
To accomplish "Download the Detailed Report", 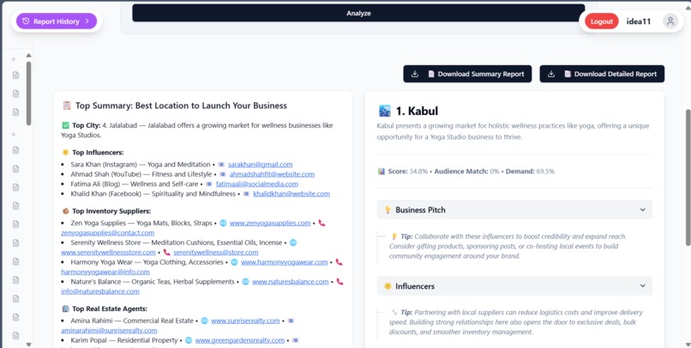I will [x=602, y=74].
